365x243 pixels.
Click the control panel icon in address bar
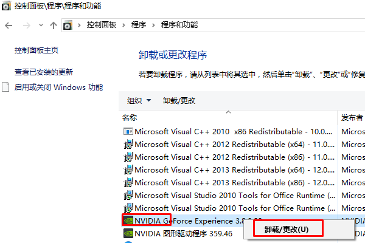pos(68,25)
